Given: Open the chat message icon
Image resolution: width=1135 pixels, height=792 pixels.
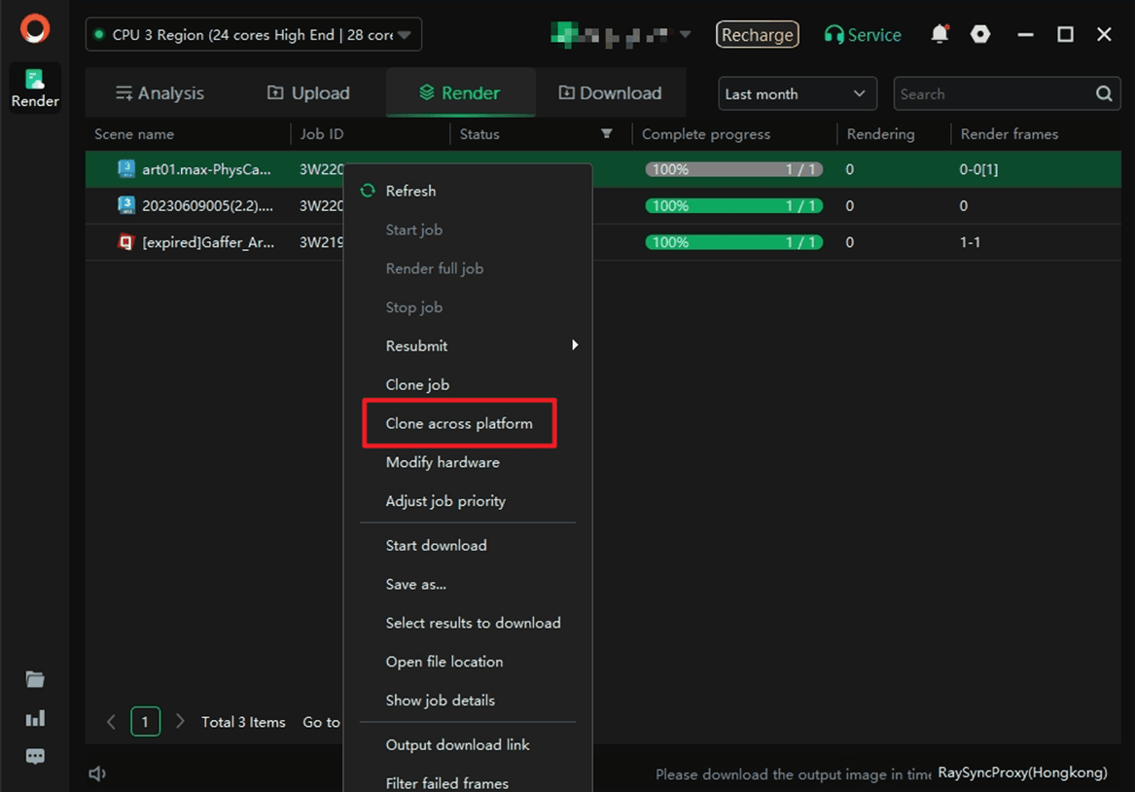Looking at the screenshot, I should pyautogui.click(x=35, y=756).
